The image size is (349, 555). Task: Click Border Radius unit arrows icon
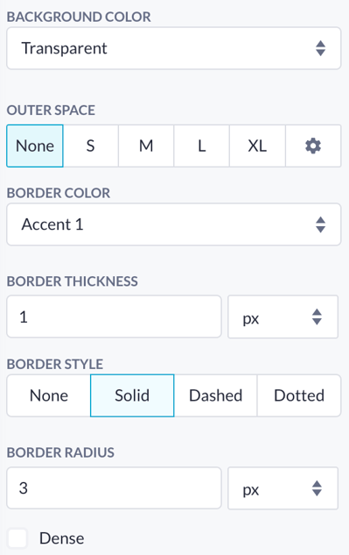317,488
